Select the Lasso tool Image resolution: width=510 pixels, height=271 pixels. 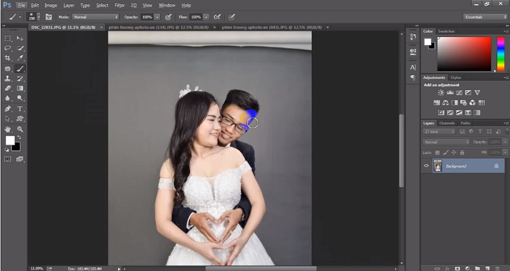click(x=8, y=48)
